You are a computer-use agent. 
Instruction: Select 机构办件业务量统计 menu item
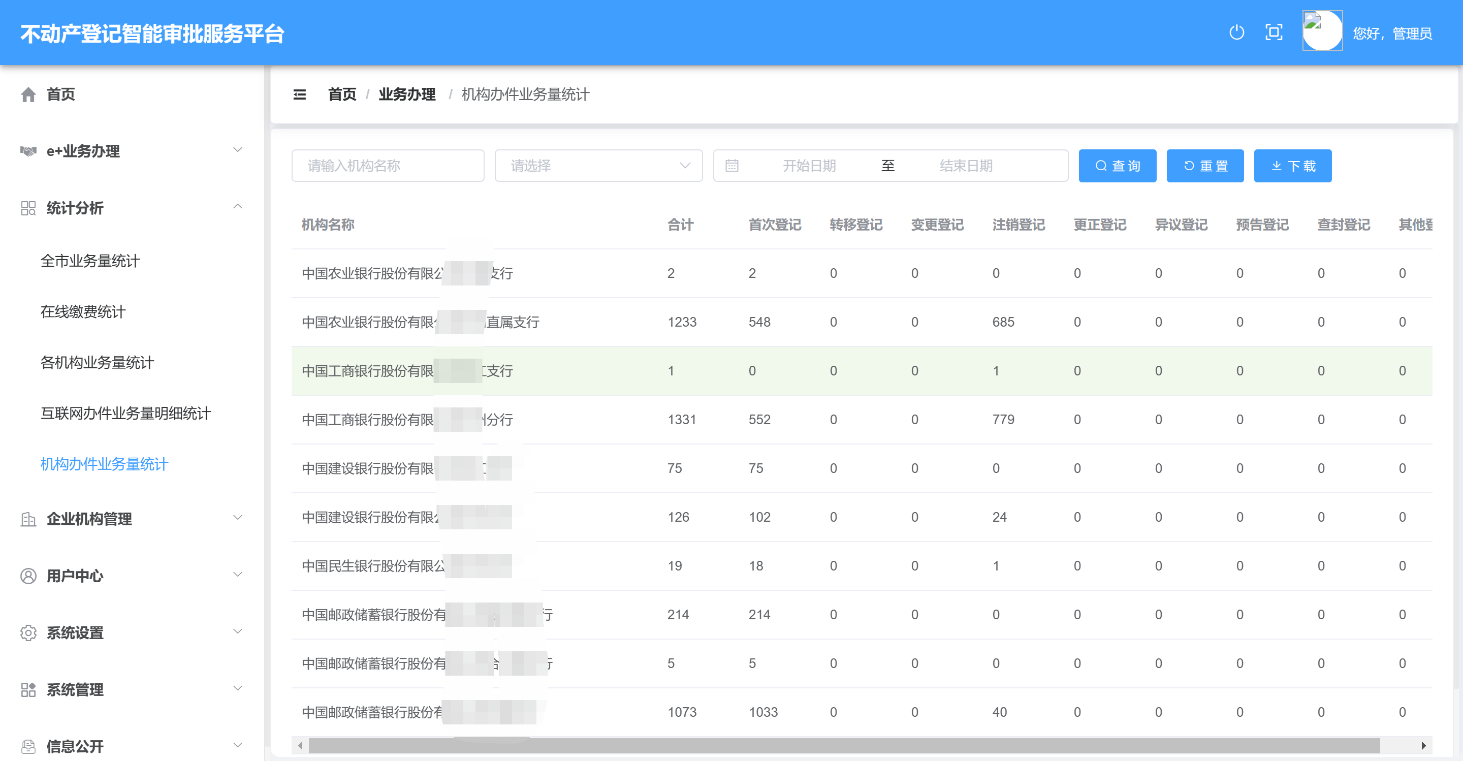[105, 464]
